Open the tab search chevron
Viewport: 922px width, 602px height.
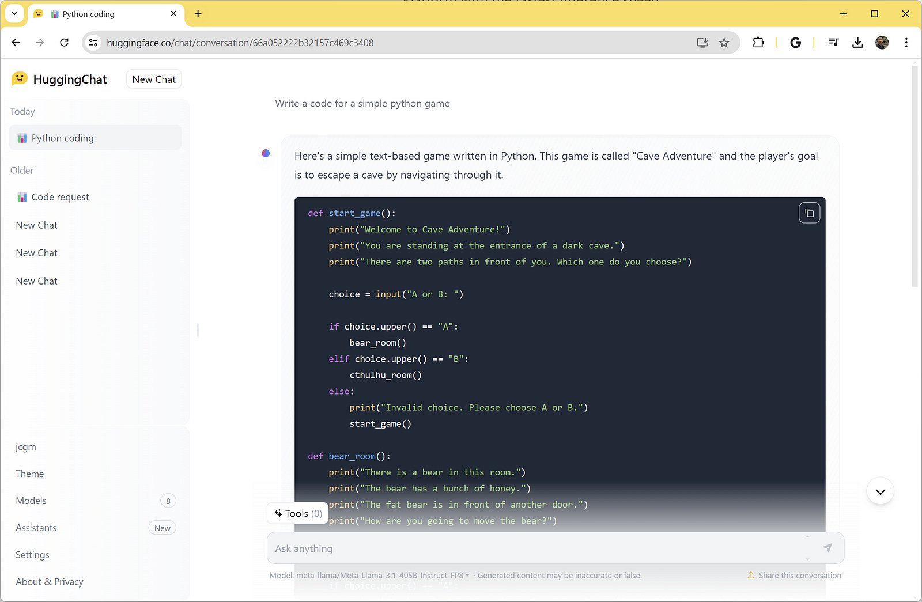14,13
